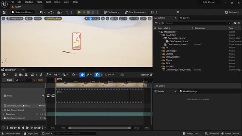
Task: Collapse the CAMERAS folder in the Outliner
Action: click(161, 35)
